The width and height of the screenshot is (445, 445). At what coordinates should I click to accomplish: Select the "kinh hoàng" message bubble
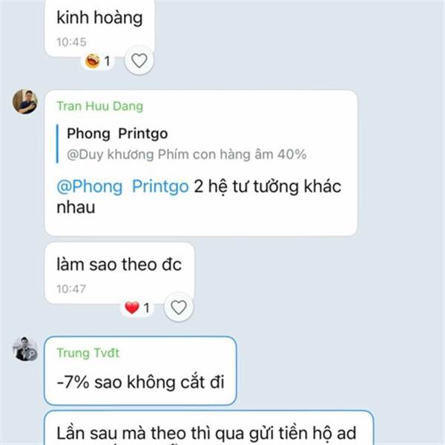pos(99,28)
